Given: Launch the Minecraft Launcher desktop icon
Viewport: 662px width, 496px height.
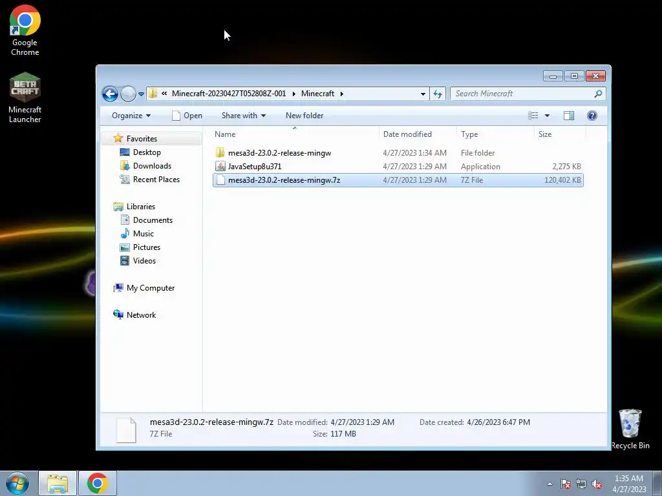Looking at the screenshot, I should pyautogui.click(x=25, y=98).
